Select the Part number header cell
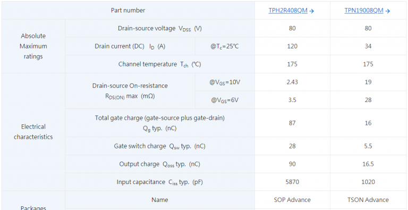 128,11
